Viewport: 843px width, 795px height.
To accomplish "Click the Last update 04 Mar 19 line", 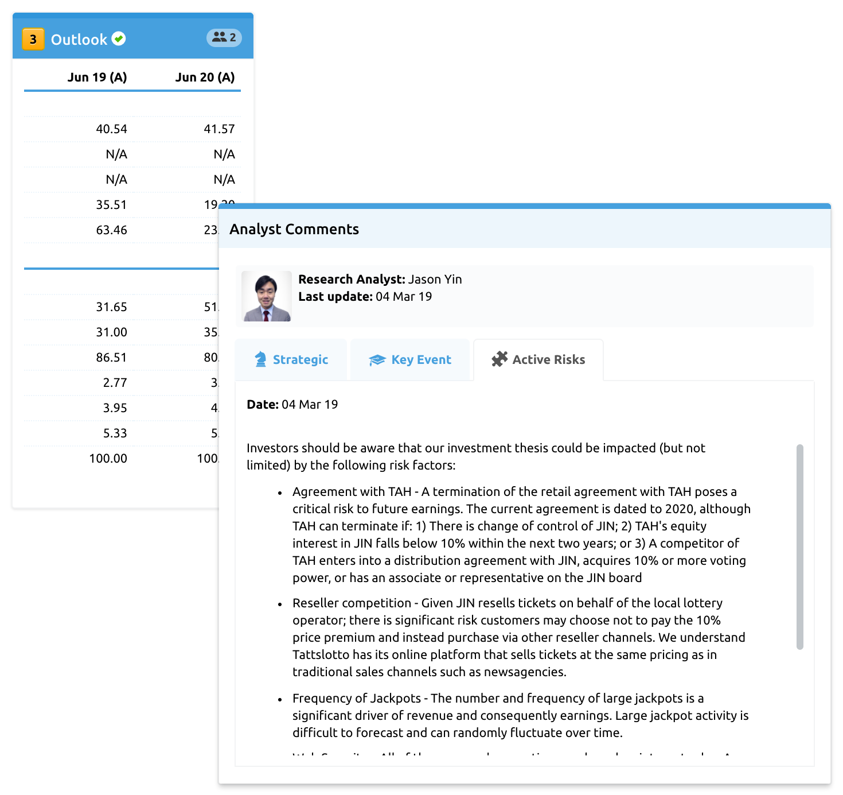I will point(365,296).
